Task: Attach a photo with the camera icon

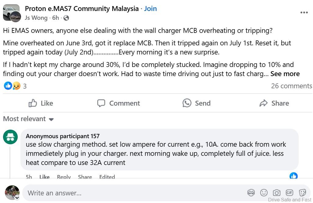Action: (277, 193)
